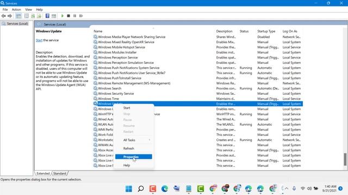Click the microphone icon in system tray
348x195 pixels.
294,188
